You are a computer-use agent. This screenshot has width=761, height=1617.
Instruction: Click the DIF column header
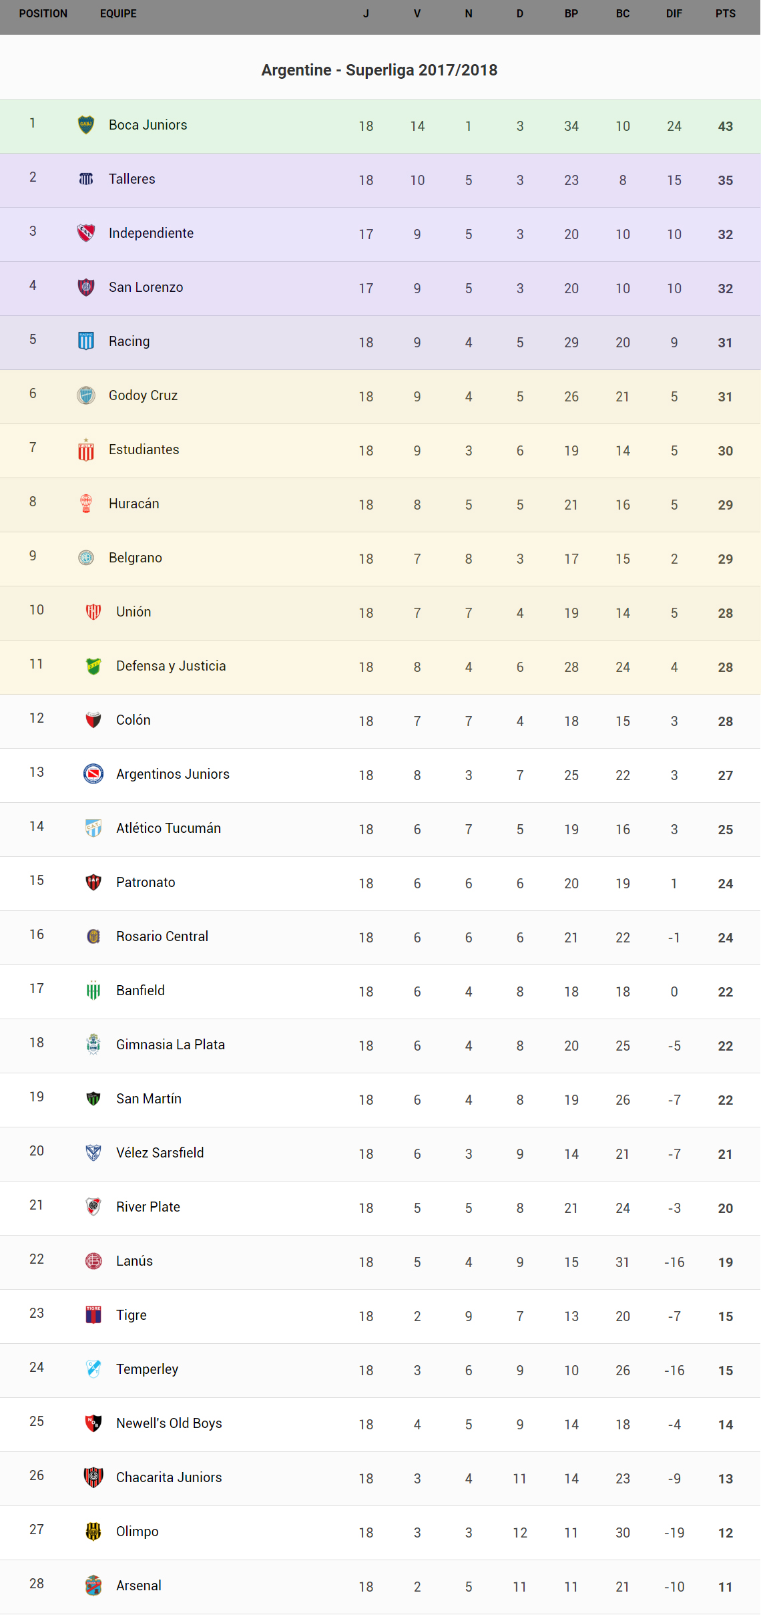click(x=674, y=13)
